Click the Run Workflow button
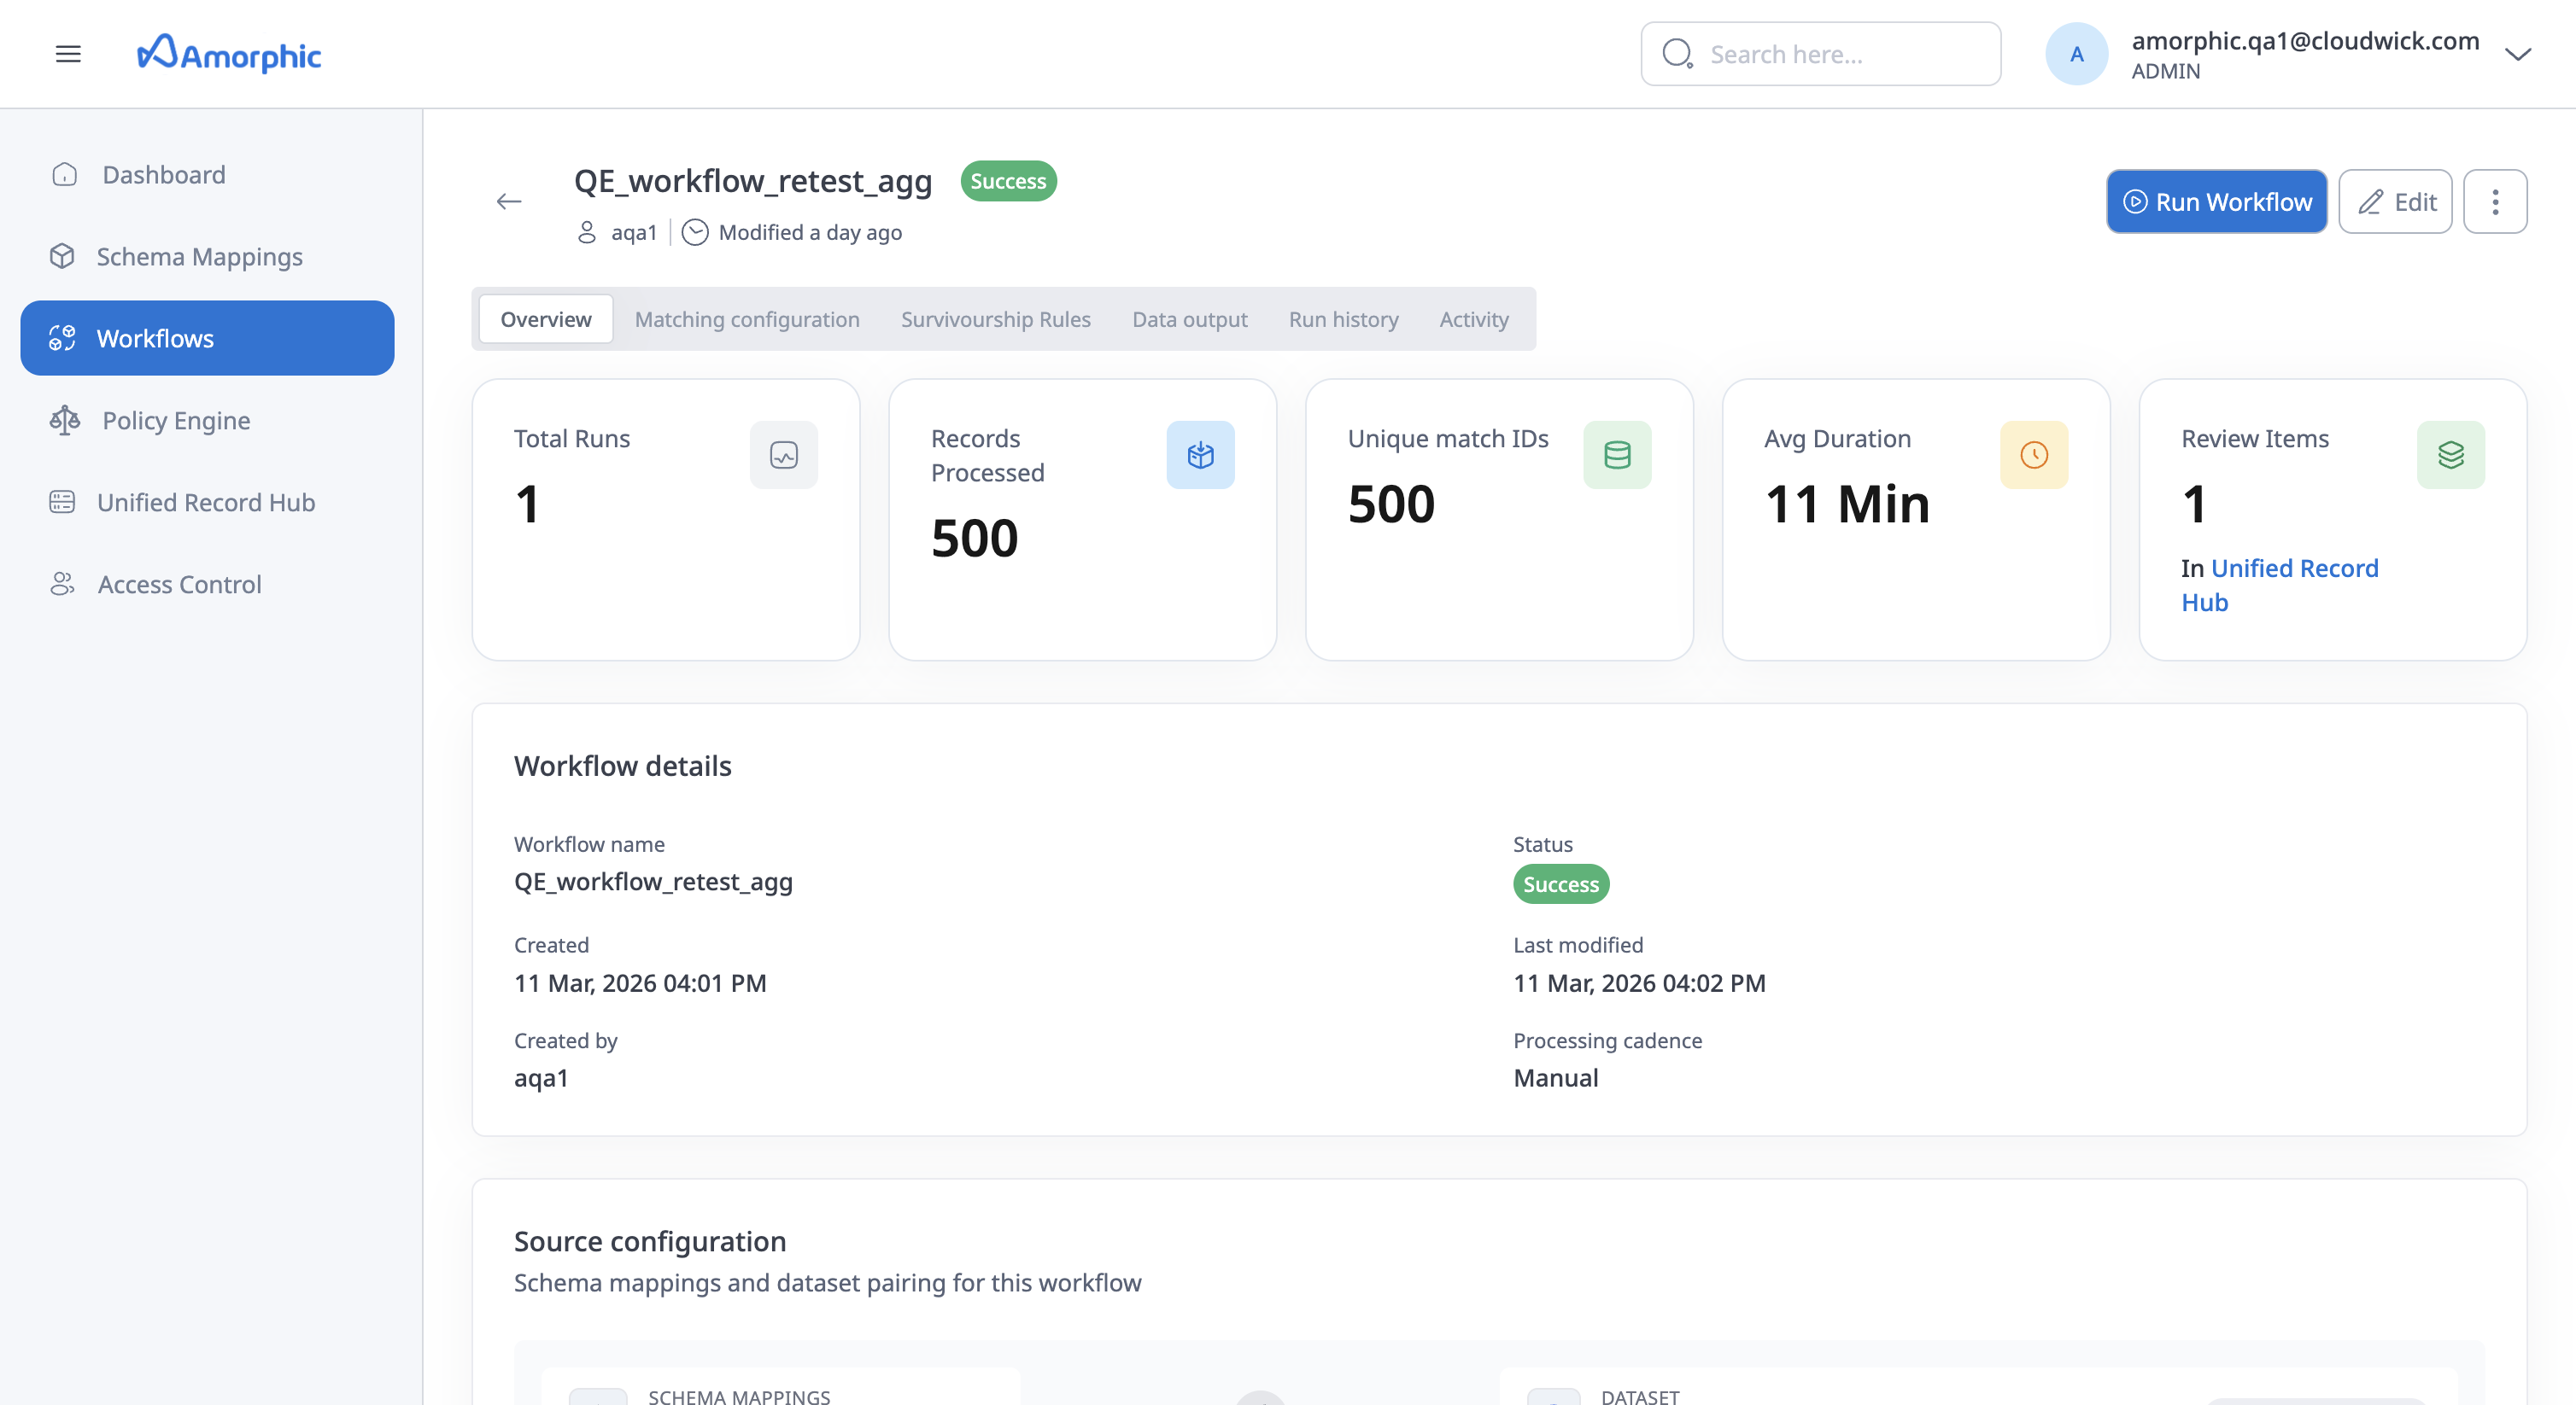Viewport: 2576px width, 1405px height. tap(2217, 201)
